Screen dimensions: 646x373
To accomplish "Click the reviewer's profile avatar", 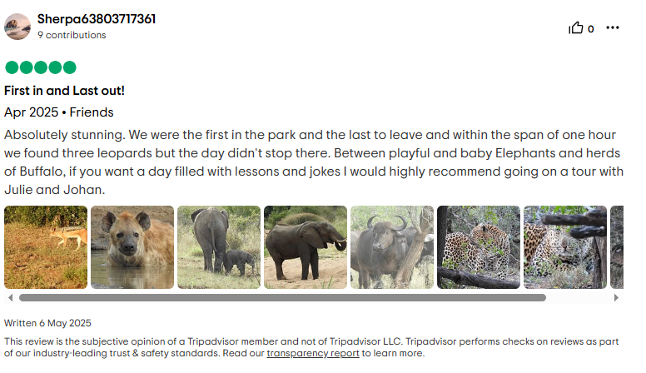I will coord(17,26).
